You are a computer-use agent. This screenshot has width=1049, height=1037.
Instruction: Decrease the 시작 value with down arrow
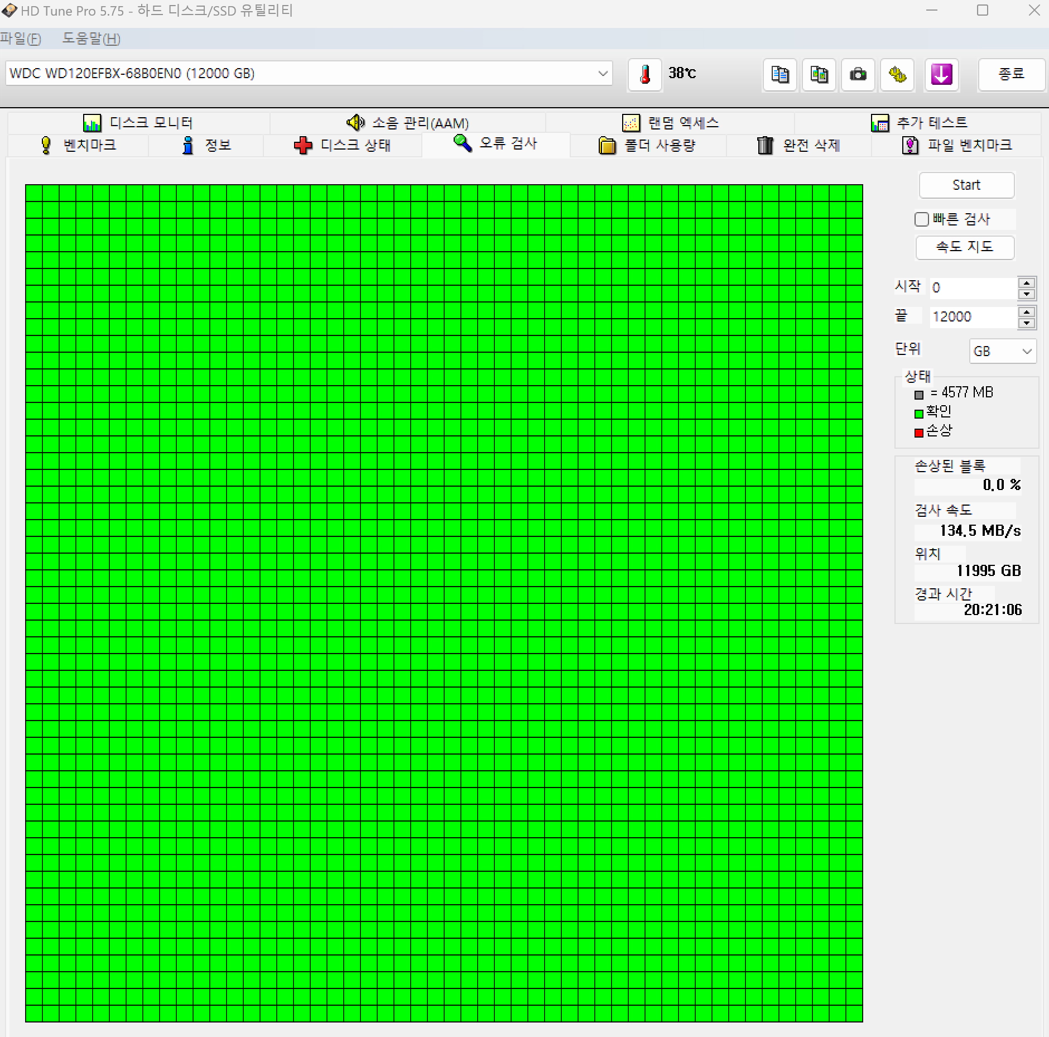[x=1027, y=294]
